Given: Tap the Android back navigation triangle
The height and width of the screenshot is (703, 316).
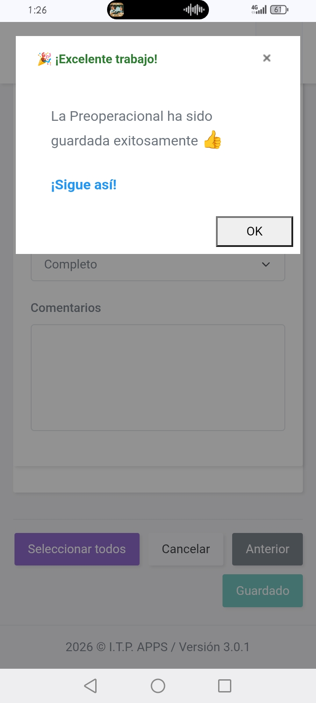Looking at the screenshot, I should coord(90,686).
